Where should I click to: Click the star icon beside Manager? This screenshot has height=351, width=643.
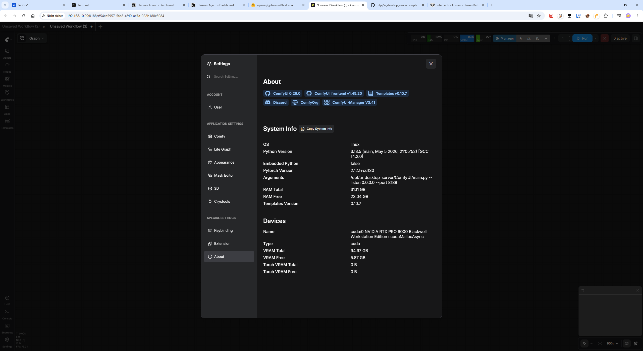point(521,38)
